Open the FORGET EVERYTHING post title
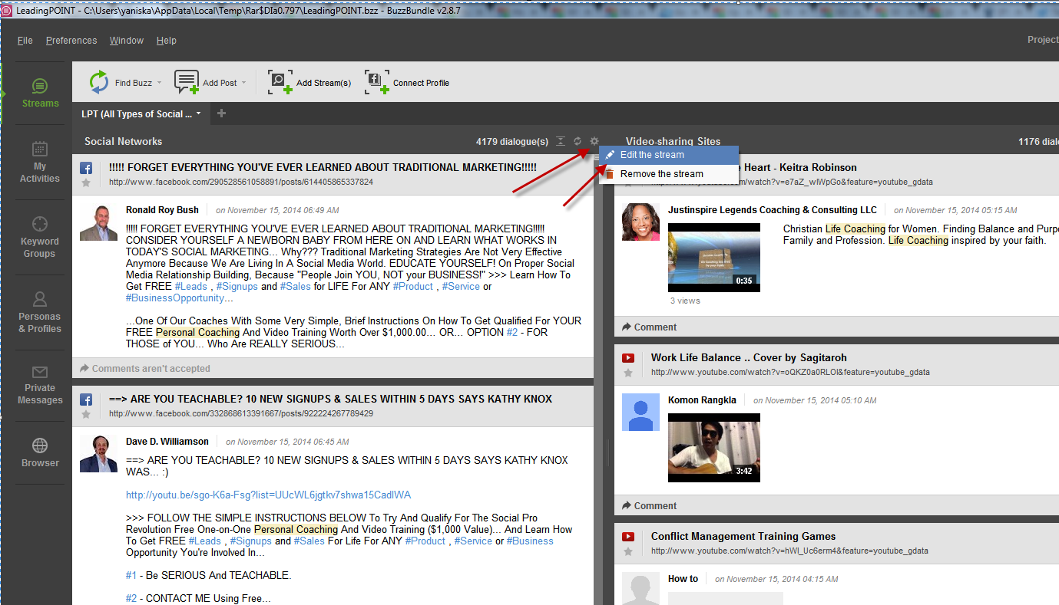Image resolution: width=1059 pixels, height=605 pixels. (x=323, y=167)
